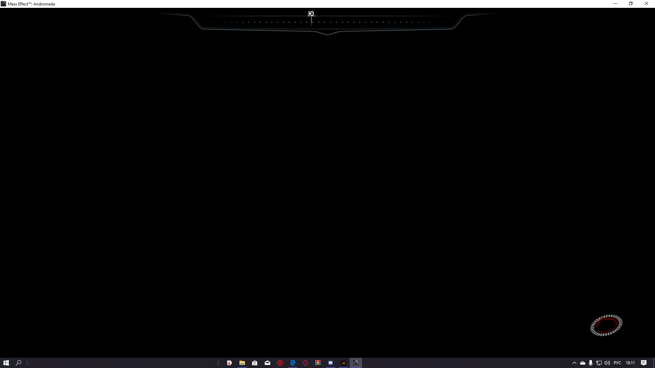
Task: Switch to Origin client taskbar icon
Action: [343, 363]
